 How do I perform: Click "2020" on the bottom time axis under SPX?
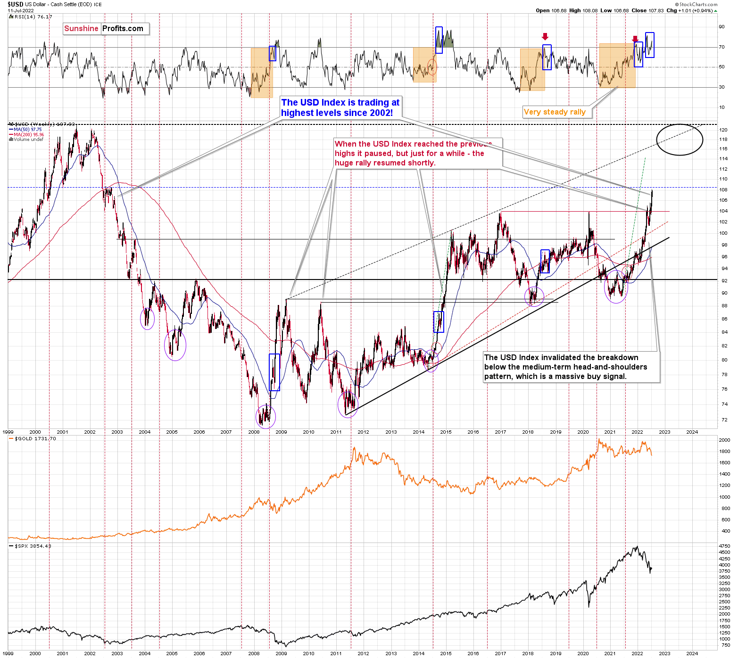pyautogui.click(x=583, y=653)
